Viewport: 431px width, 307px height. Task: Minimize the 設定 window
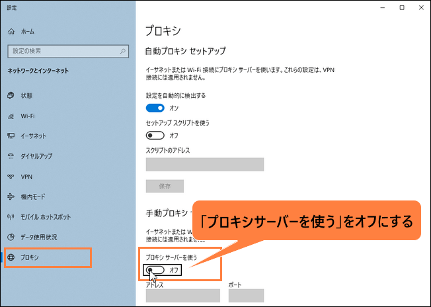click(x=383, y=8)
